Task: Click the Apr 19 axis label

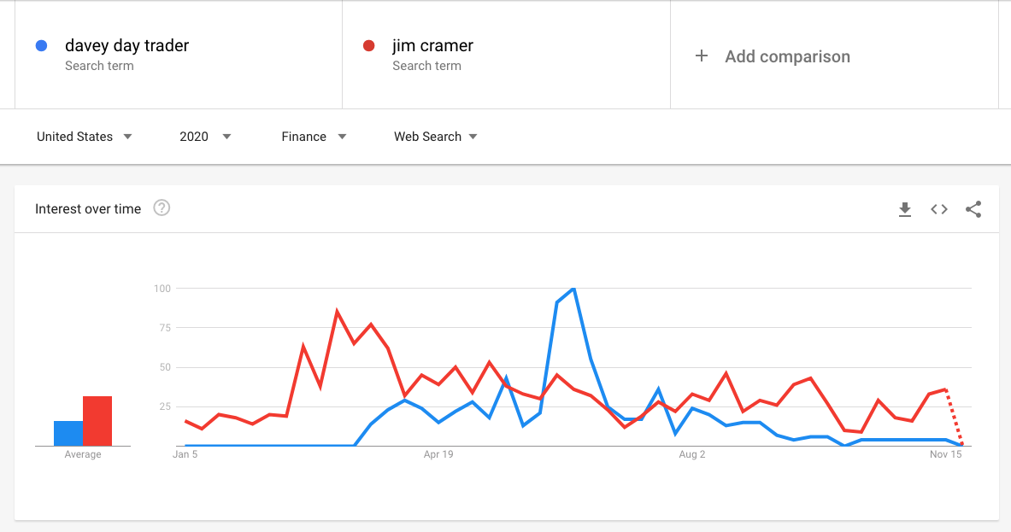Action: [x=438, y=454]
